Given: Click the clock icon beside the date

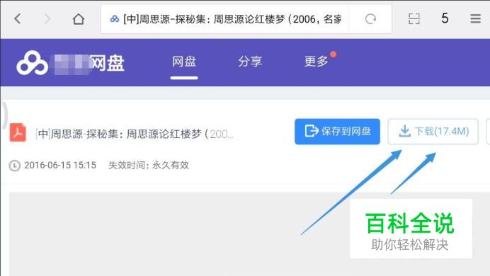Looking at the screenshot, I should pyautogui.click(x=14, y=166).
